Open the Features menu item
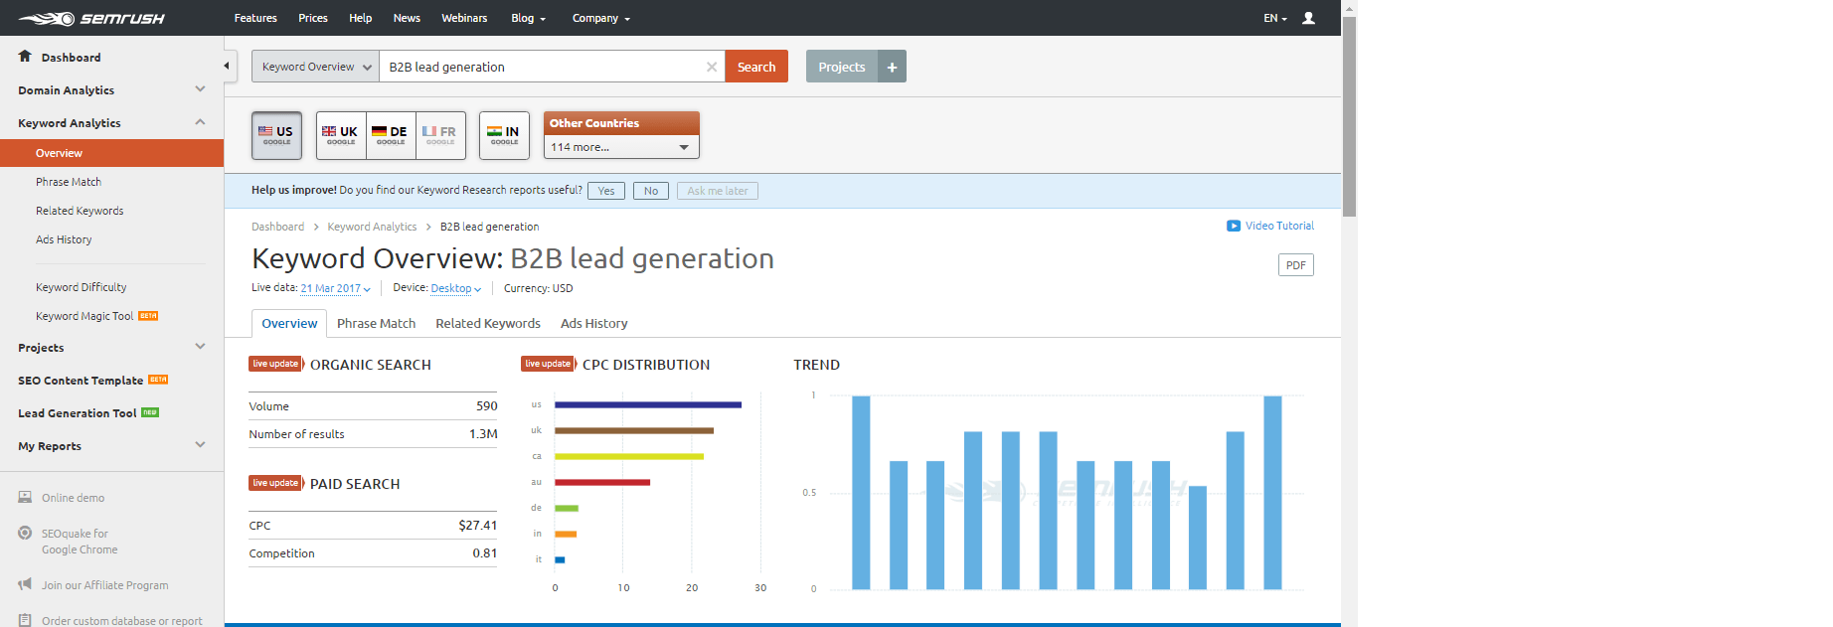 coord(255,18)
